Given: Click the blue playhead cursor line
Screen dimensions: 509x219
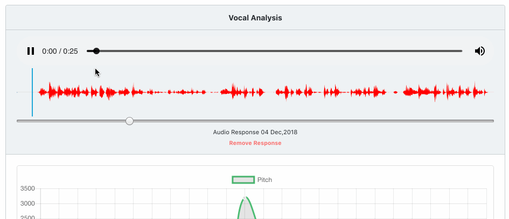Looking at the screenshot, I should coord(32,92).
